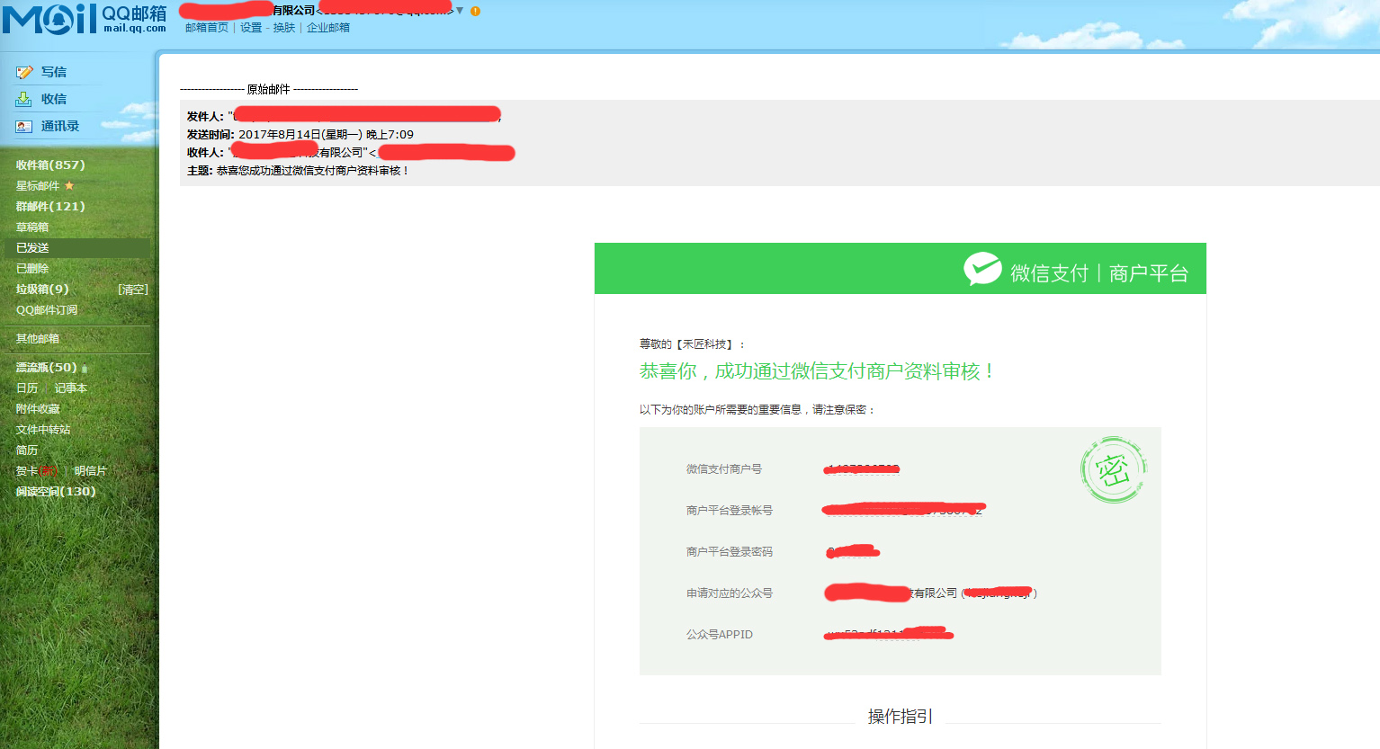Click the '申请对应的公众号' label
Image resolution: width=1380 pixels, height=749 pixels.
(730, 593)
